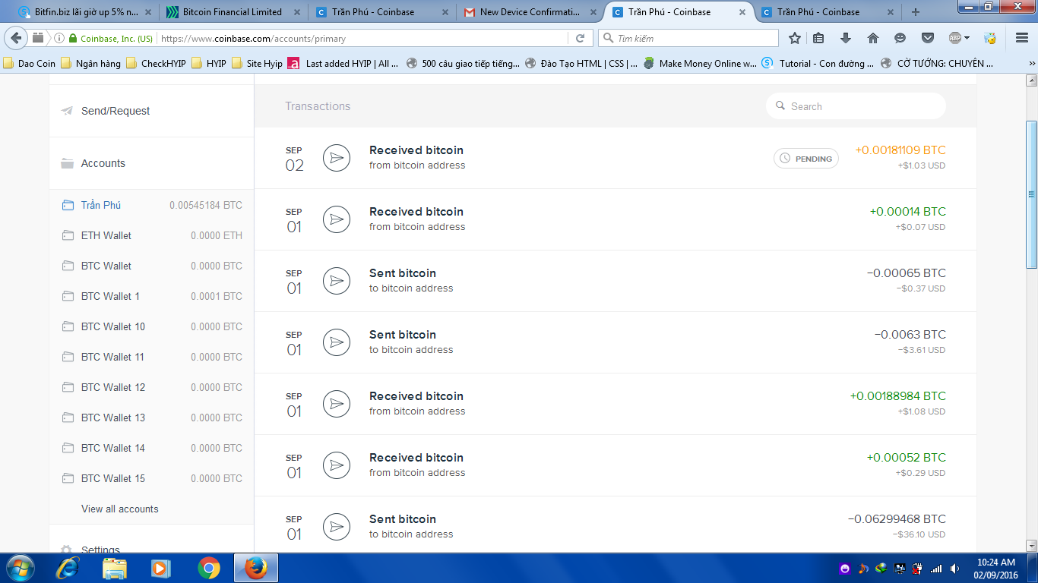Click the icon for the −0.0063 BTC transaction
The width and height of the screenshot is (1038, 583).
pos(337,342)
